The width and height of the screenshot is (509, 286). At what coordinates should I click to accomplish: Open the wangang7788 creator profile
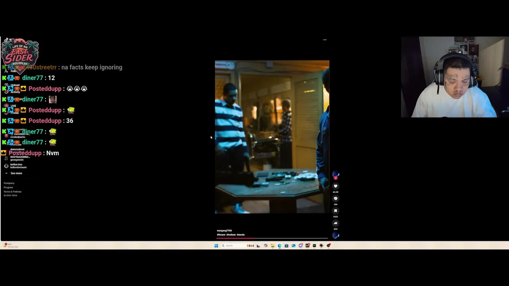tap(224, 230)
